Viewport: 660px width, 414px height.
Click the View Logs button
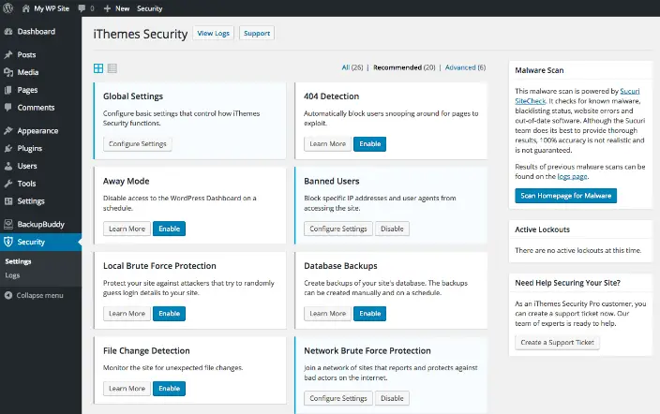[x=214, y=33]
